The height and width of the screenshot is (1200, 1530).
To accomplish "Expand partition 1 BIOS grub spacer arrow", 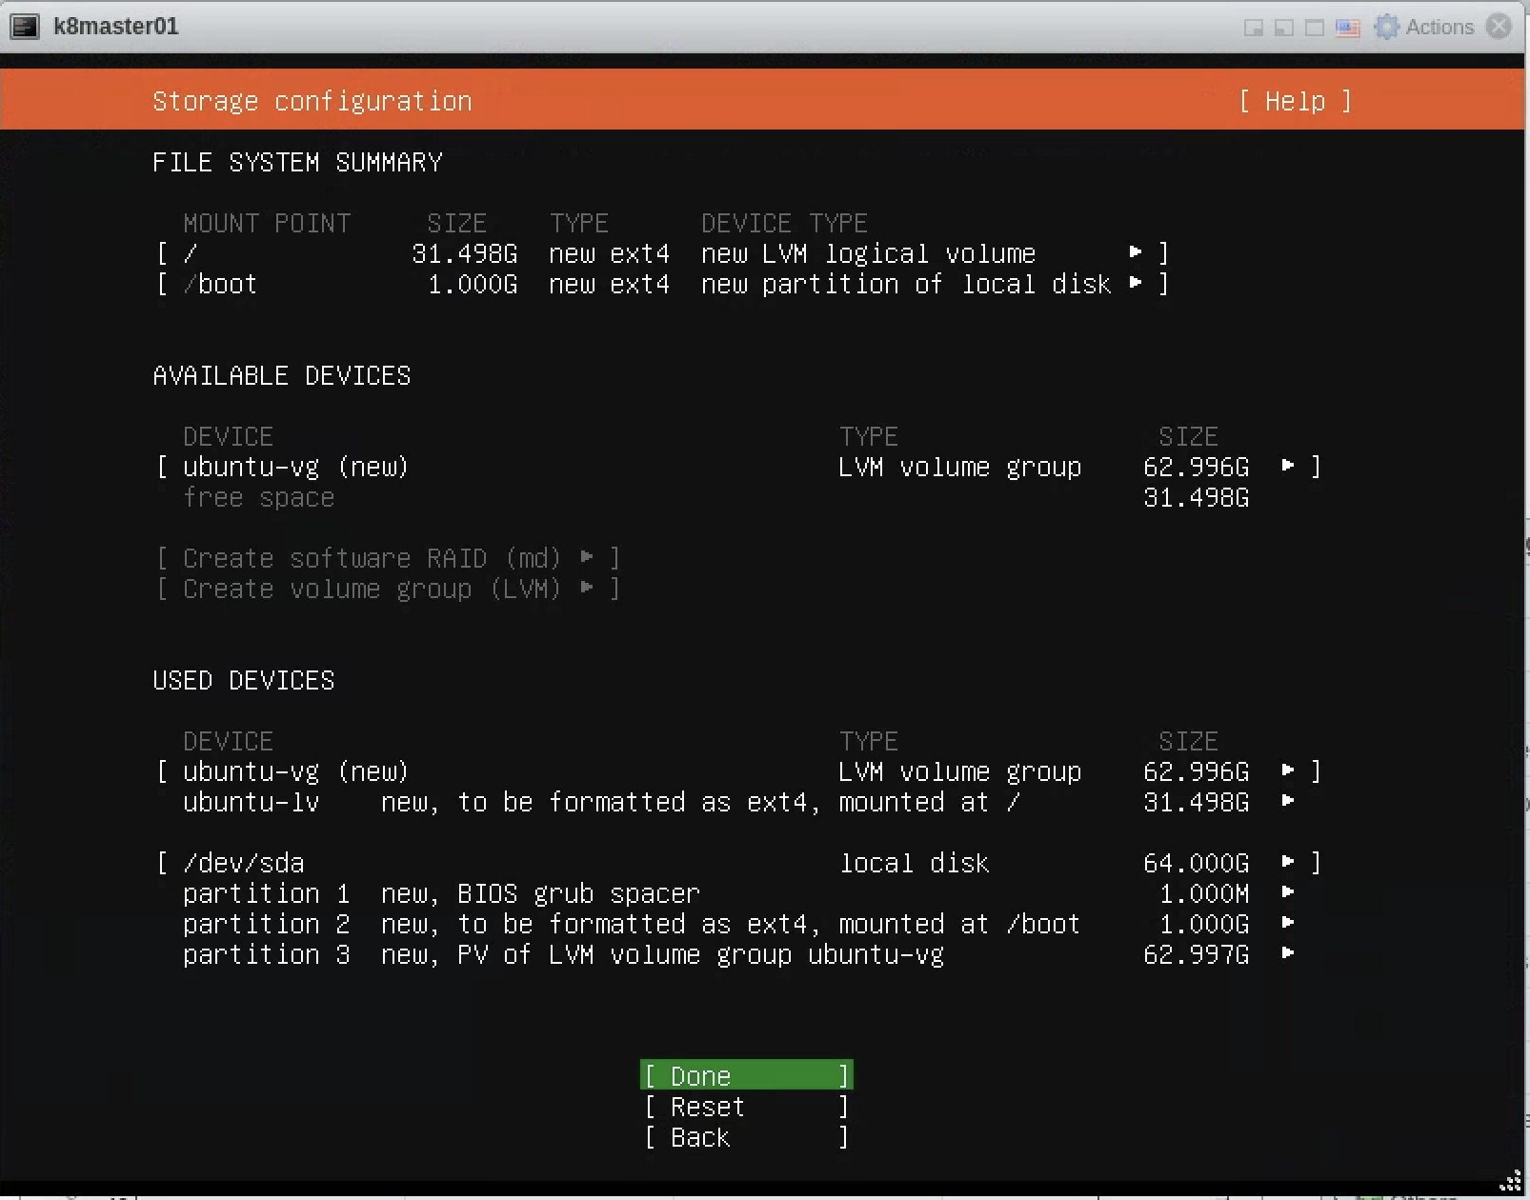I will [1288, 892].
